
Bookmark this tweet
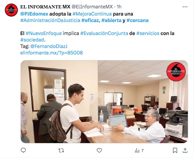pyautogui.click(x=175, y=151)
